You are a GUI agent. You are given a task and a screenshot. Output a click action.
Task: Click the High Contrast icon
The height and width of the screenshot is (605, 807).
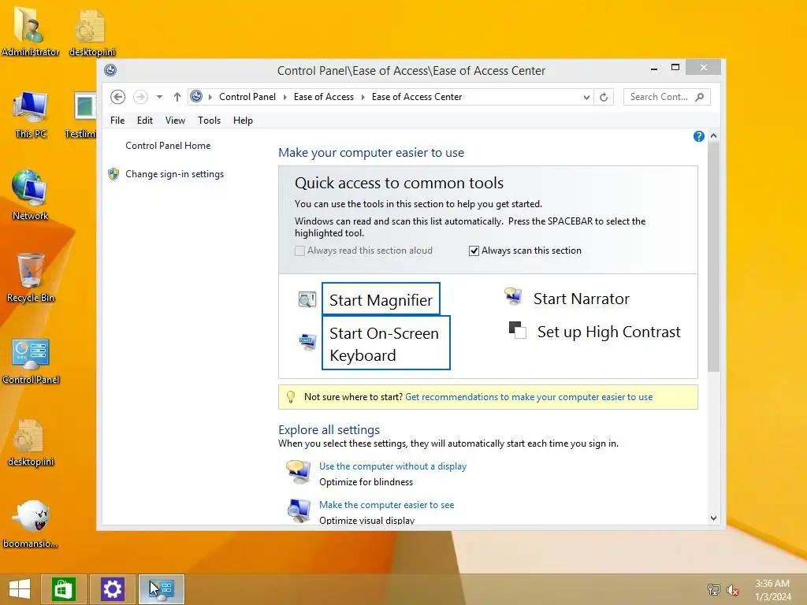click(517, 330)
